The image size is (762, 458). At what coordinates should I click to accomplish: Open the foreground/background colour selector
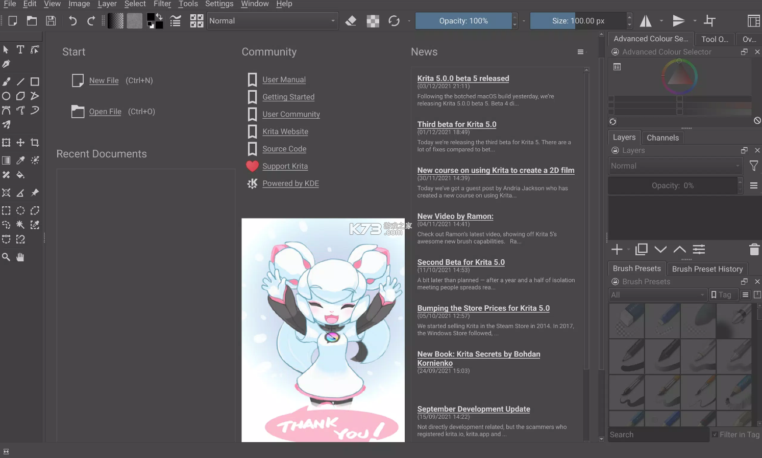click(155, 21)
